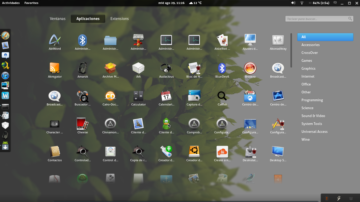360x202 pixels.
Task: Open Audacious audio player
Action: click(x=166, y=70)
